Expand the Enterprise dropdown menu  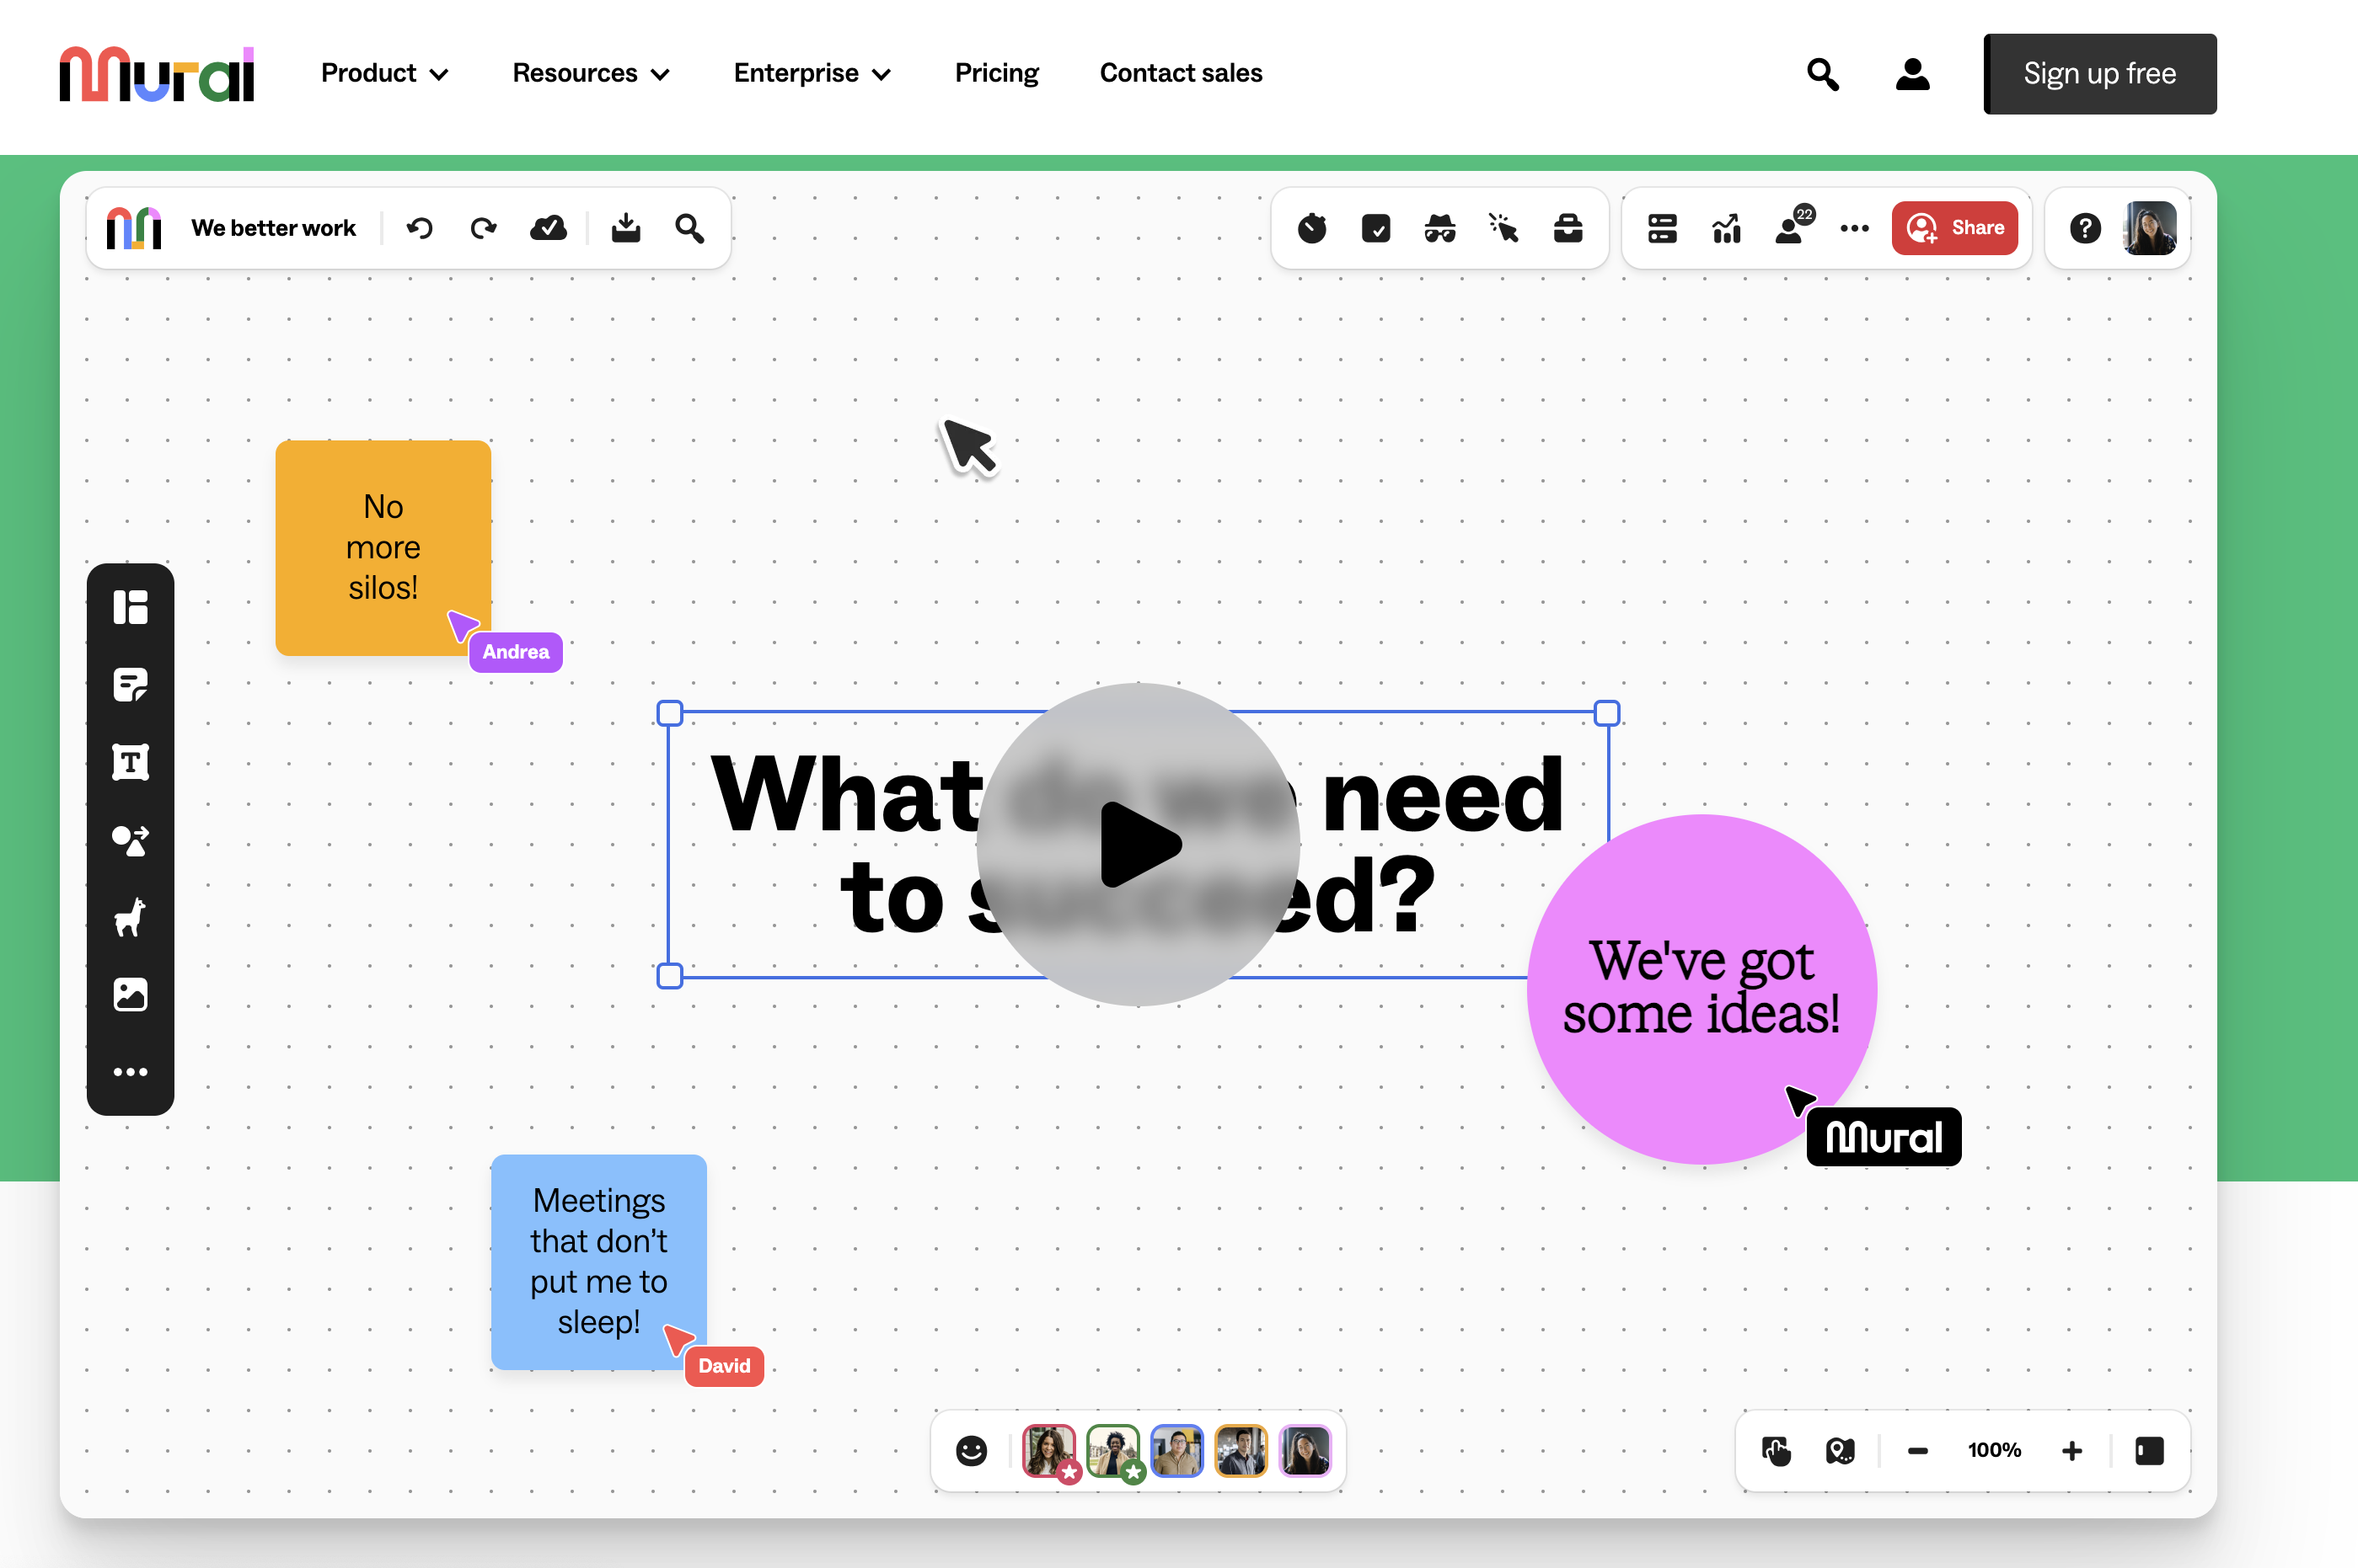812,73
